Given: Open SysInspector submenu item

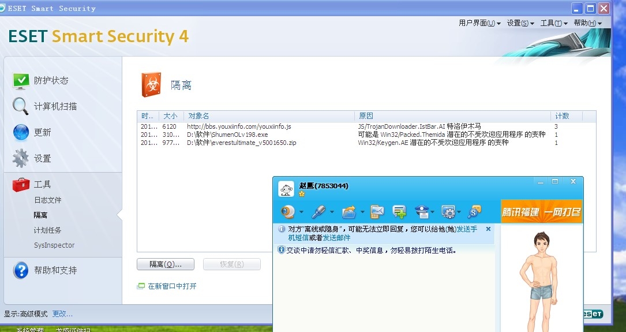Looking at the screenshot, I should tap(54, 245).
